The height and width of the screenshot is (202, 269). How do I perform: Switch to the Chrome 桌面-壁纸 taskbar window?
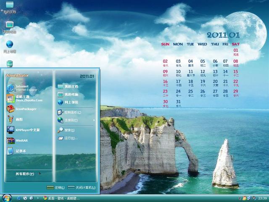(62, 198)
